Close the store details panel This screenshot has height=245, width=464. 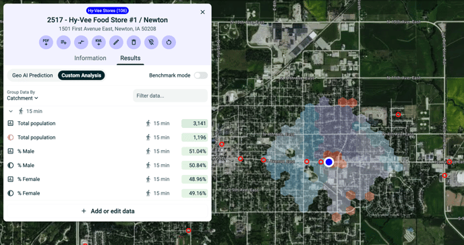pos(203,12)
